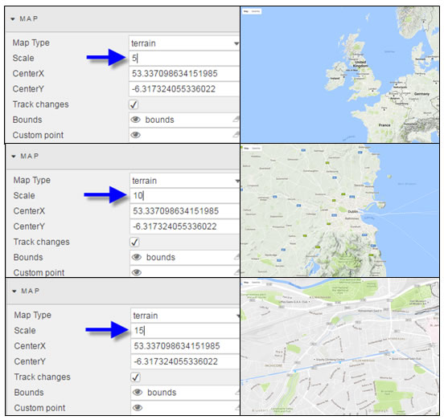Image resolution: width=444 pixels, height=420 pixels.
Task: Click the Bounds eye icon in Scale 15 panel
Action: tap(138, 392)
